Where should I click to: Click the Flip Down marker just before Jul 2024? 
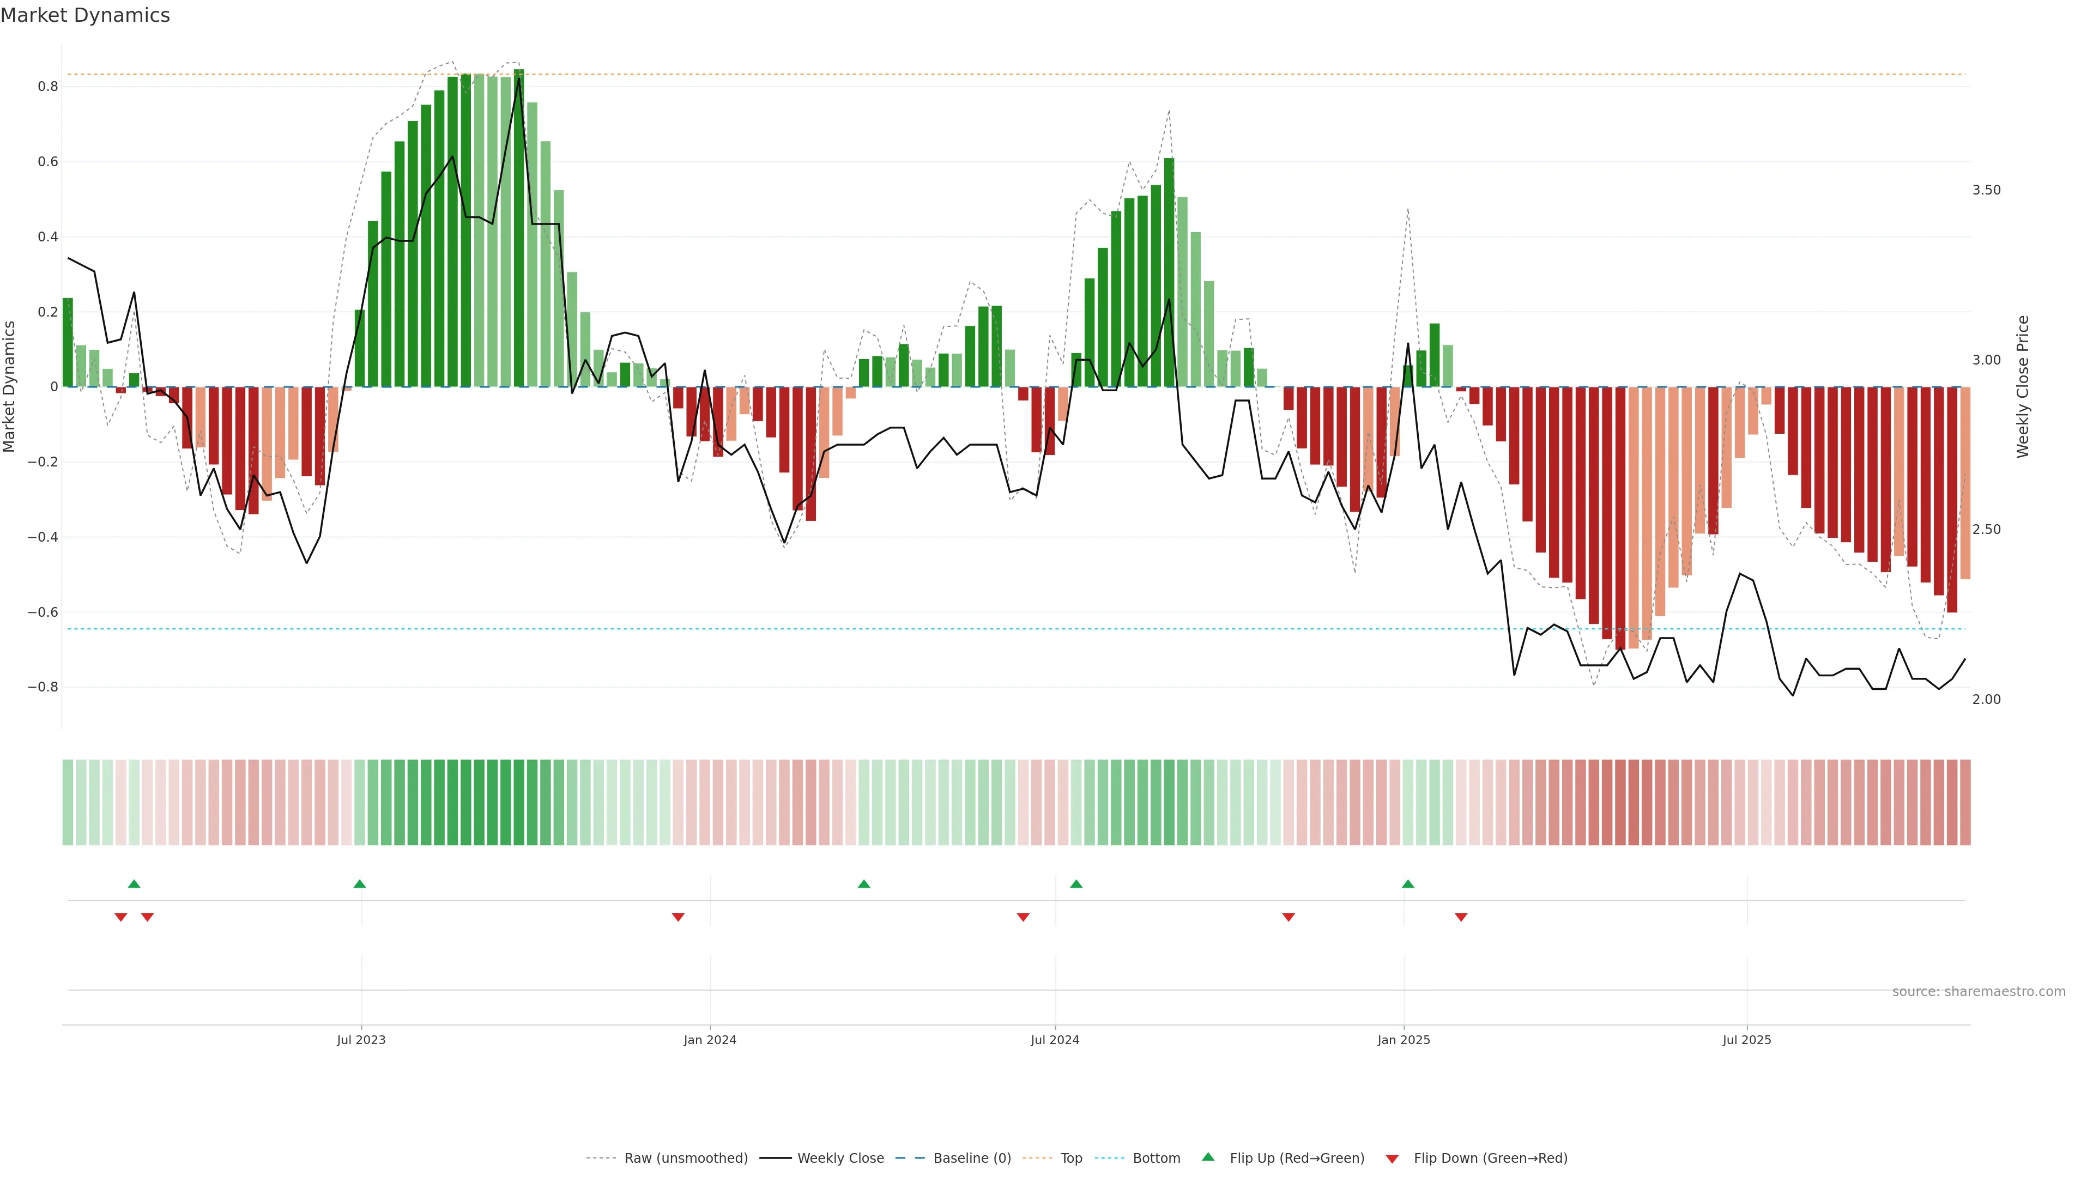tap(1024, 917)
